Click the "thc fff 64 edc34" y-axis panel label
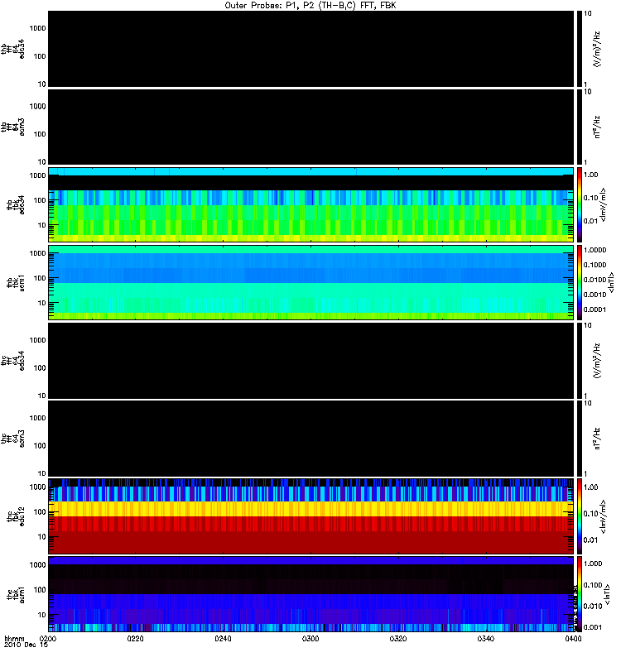The height and width of the screenshot is (662, 621). 12,361
